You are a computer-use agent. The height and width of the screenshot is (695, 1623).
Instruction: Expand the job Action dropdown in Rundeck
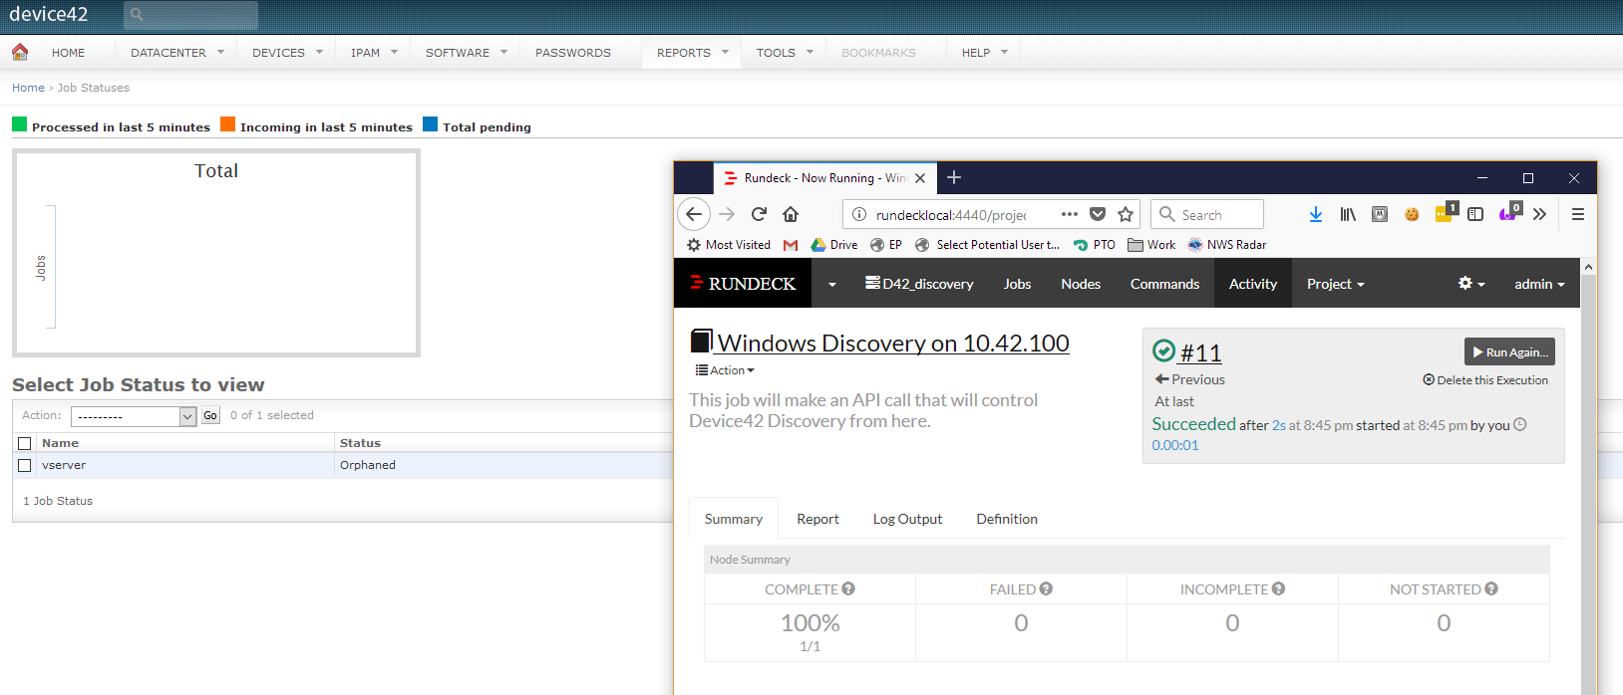click(x=725, y=370)
